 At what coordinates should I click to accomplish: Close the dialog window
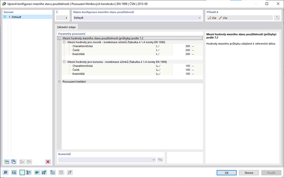[x=278, y=4]
